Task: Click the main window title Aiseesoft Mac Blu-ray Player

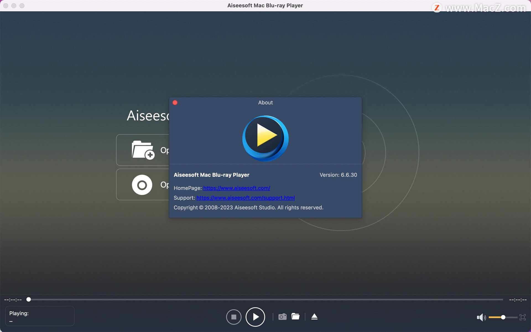Action: point(265,6)
